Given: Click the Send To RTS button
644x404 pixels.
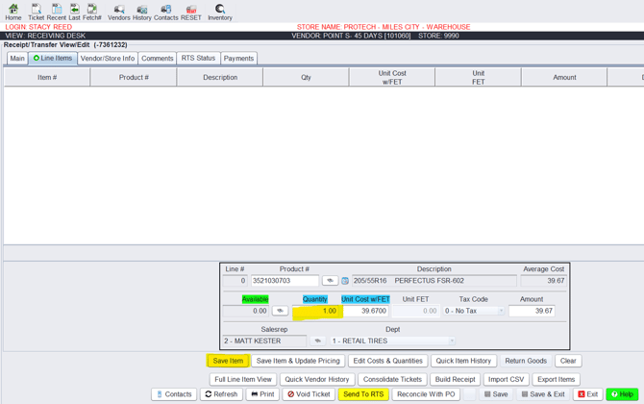Looking at the screenshot, I should (x=363, y=394).
